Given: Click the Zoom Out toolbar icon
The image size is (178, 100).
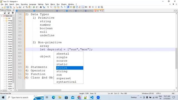Looking at the screenshot, I should tap(51, 7).
